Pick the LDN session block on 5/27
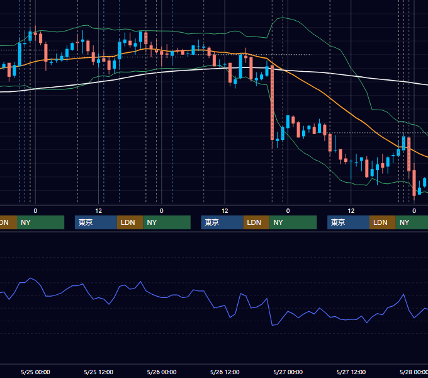This screenshot has height=378, width=428. click(383, 222)
